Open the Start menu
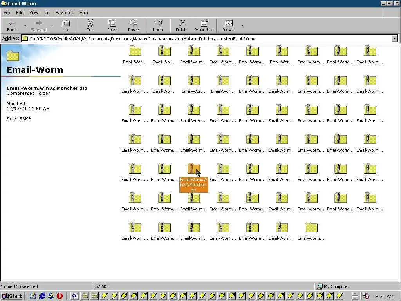401x301 pixels. coord(12,296)
